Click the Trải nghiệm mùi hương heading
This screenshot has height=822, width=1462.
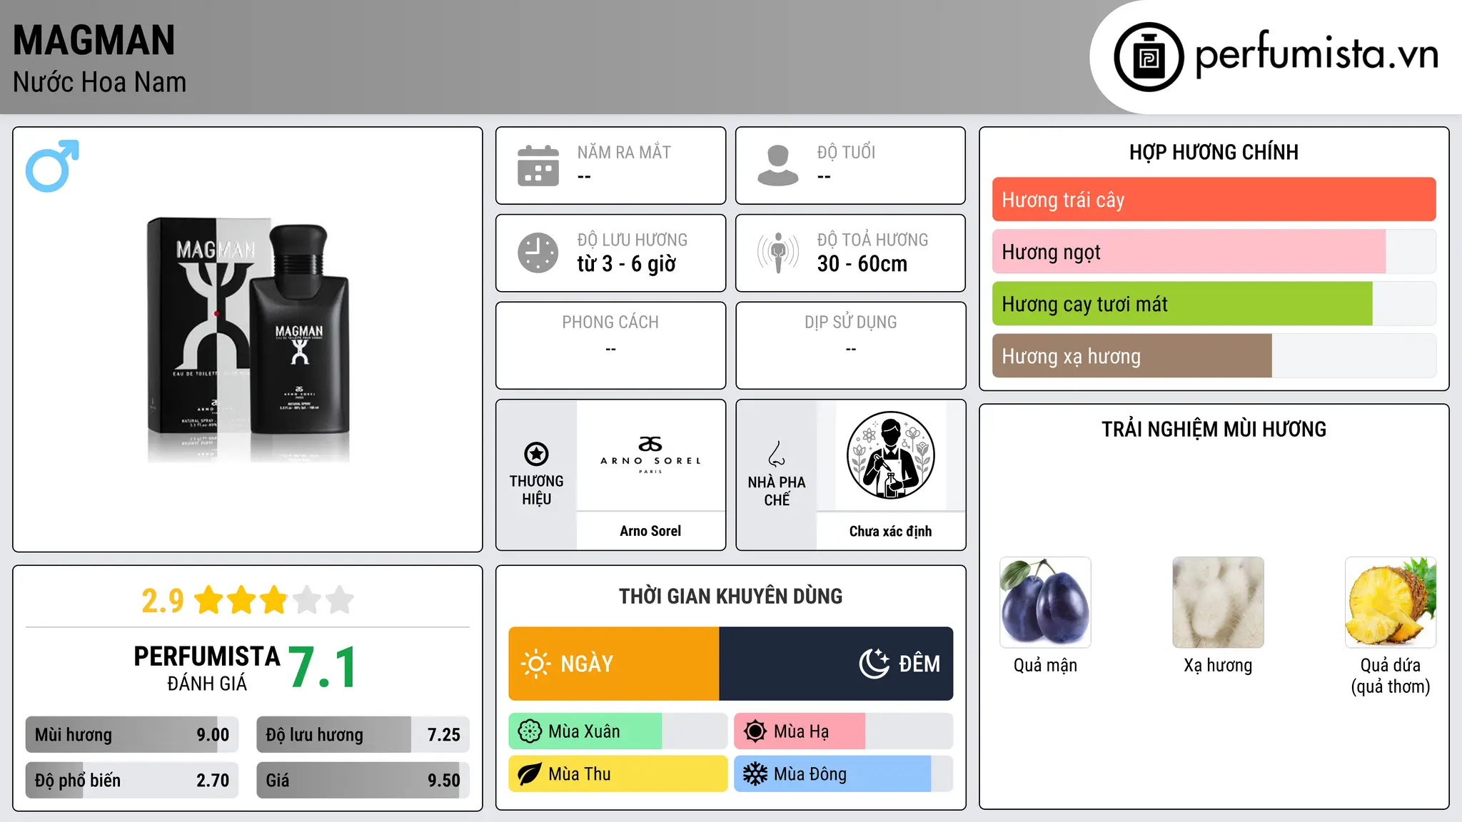tap(1214, 429)
